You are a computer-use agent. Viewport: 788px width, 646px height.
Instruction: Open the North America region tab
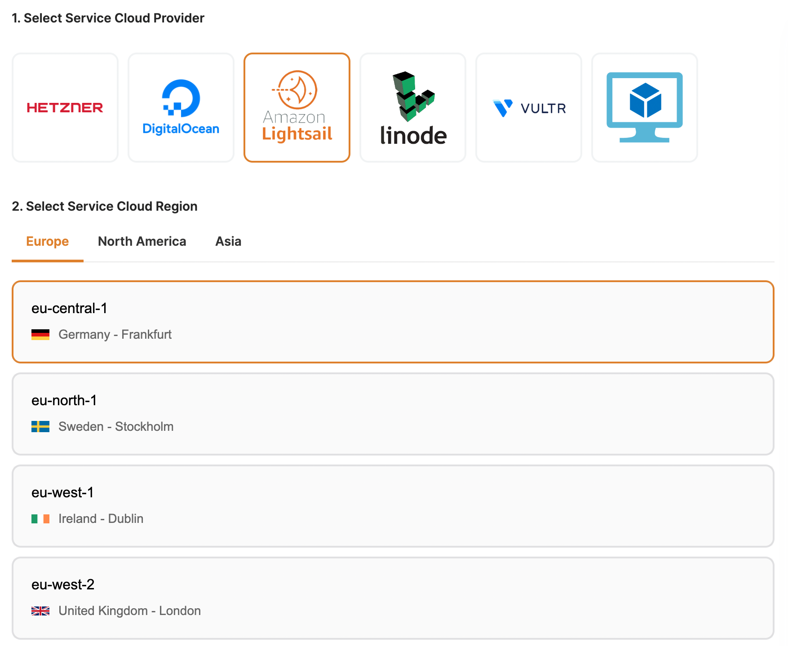click(x=142, y=242)
